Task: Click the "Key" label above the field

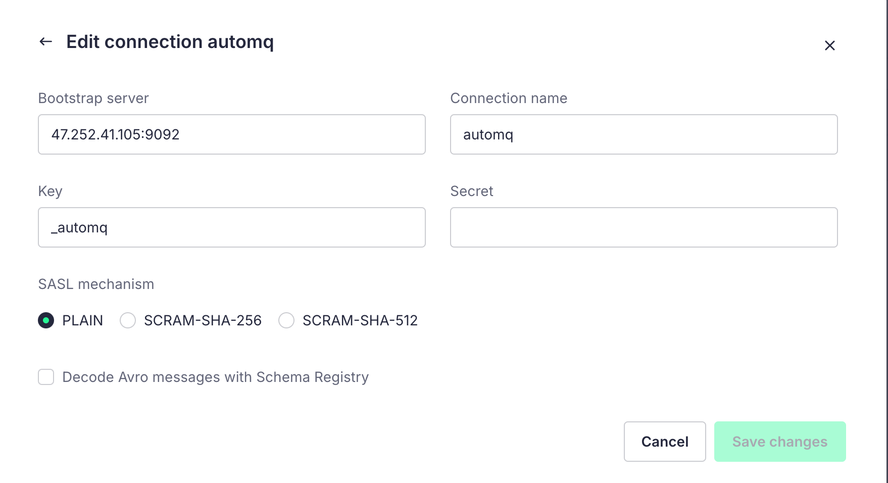Action: (50, 191)
